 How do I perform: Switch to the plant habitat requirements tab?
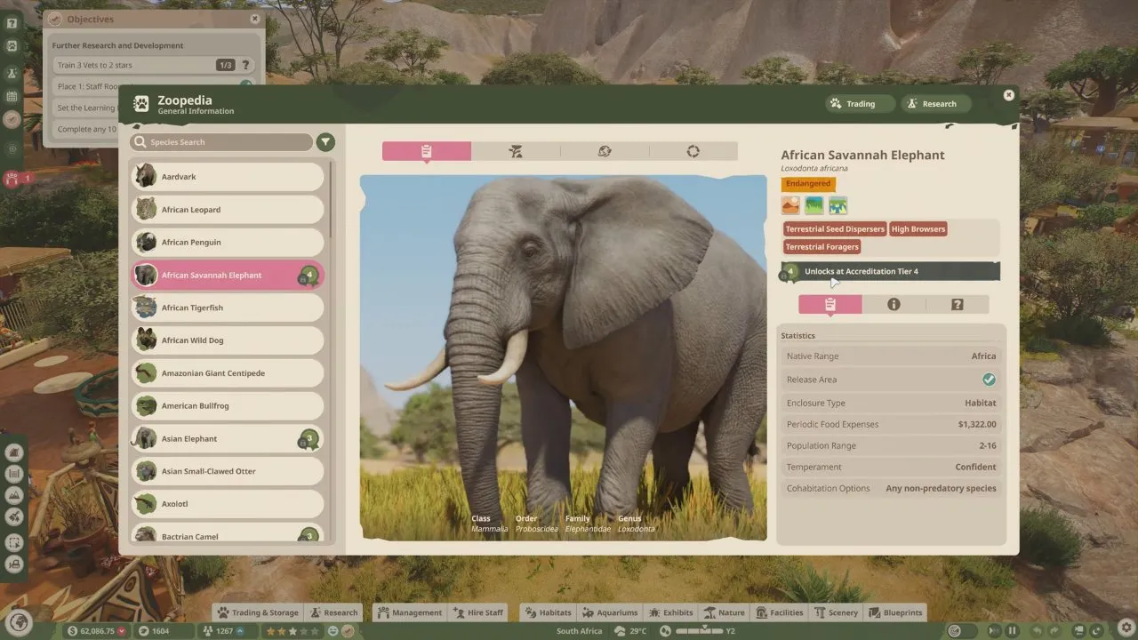click(516, 151)
